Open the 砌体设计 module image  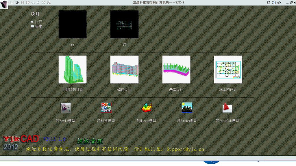(124, 69)
